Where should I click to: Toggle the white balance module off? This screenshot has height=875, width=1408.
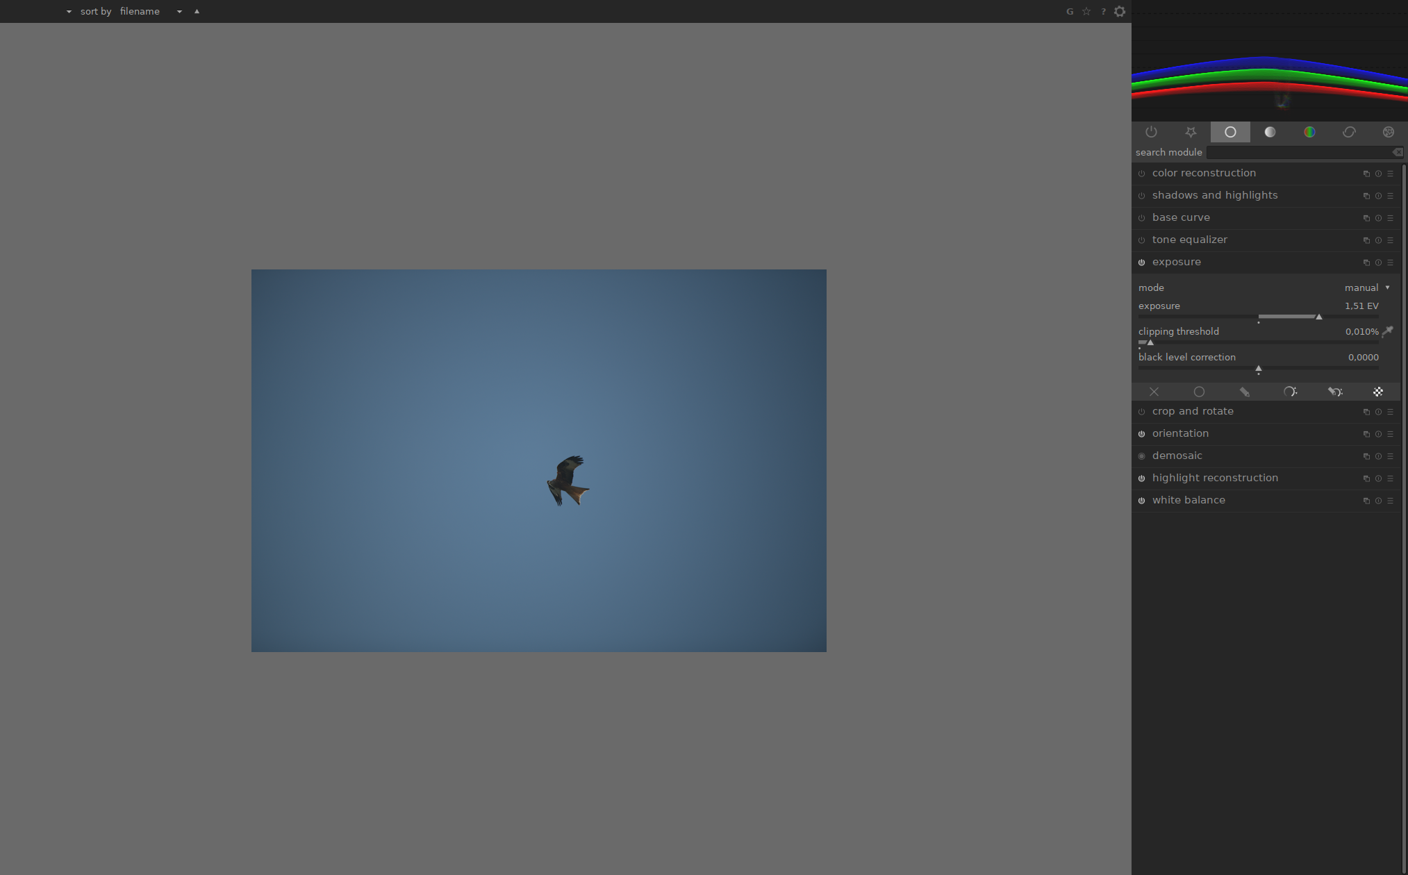tap(1142, 500)
